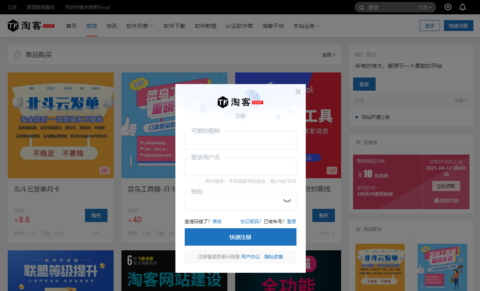Image resolution: width=480 pixels, height=291 pixels.
Task: Click the 3折 discount badge
Action: click(x=105, y=170)
